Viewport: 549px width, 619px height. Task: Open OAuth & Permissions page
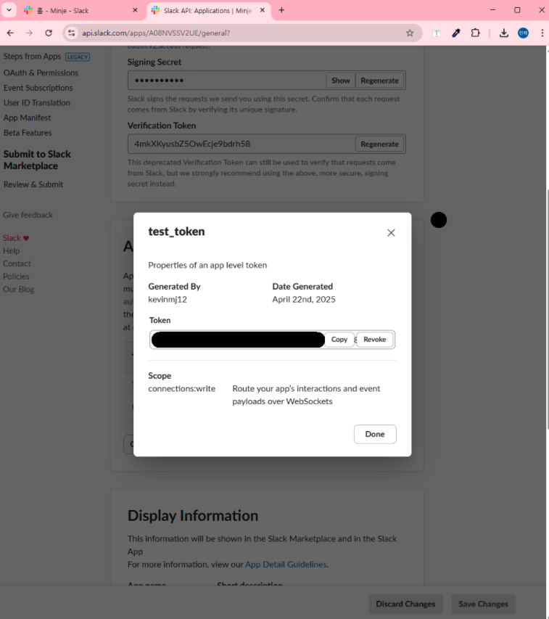41,73
